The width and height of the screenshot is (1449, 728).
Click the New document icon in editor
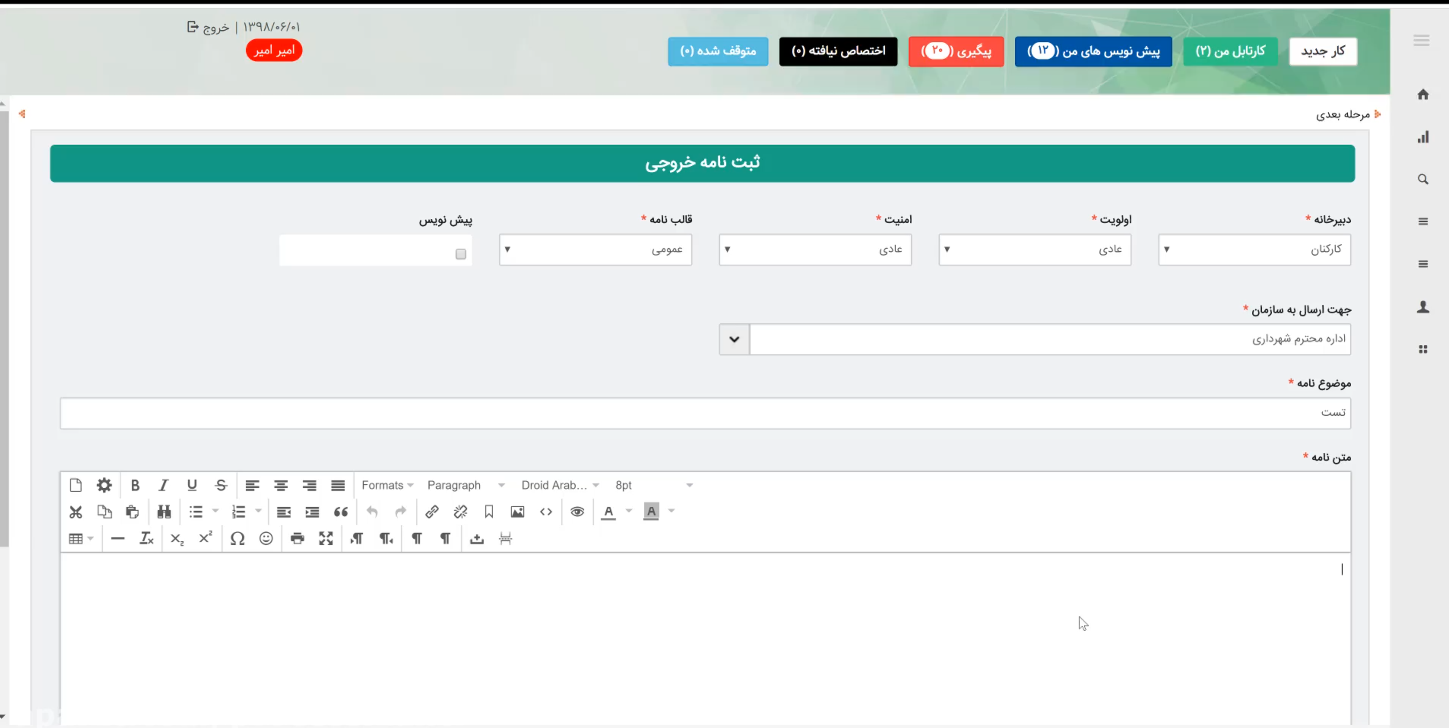tap(75, 485)
